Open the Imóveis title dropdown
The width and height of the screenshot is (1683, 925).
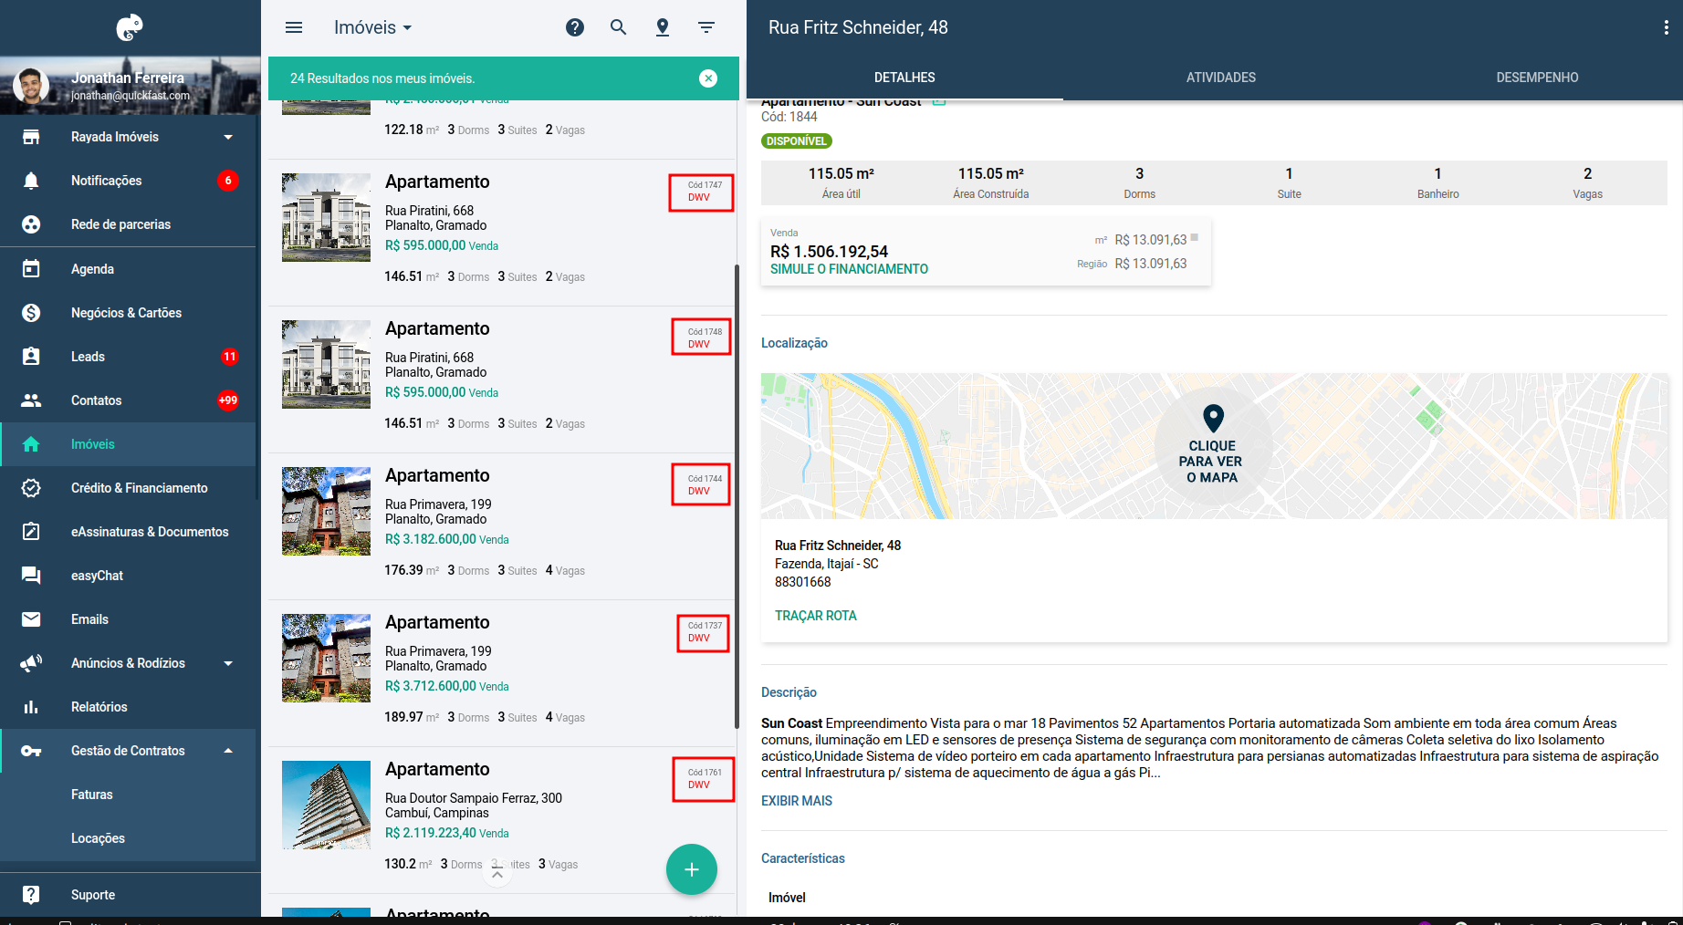[x=372, y=27]
